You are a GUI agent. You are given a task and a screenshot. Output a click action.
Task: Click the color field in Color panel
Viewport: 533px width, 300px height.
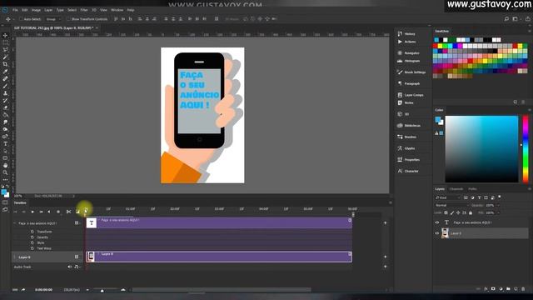481,149
